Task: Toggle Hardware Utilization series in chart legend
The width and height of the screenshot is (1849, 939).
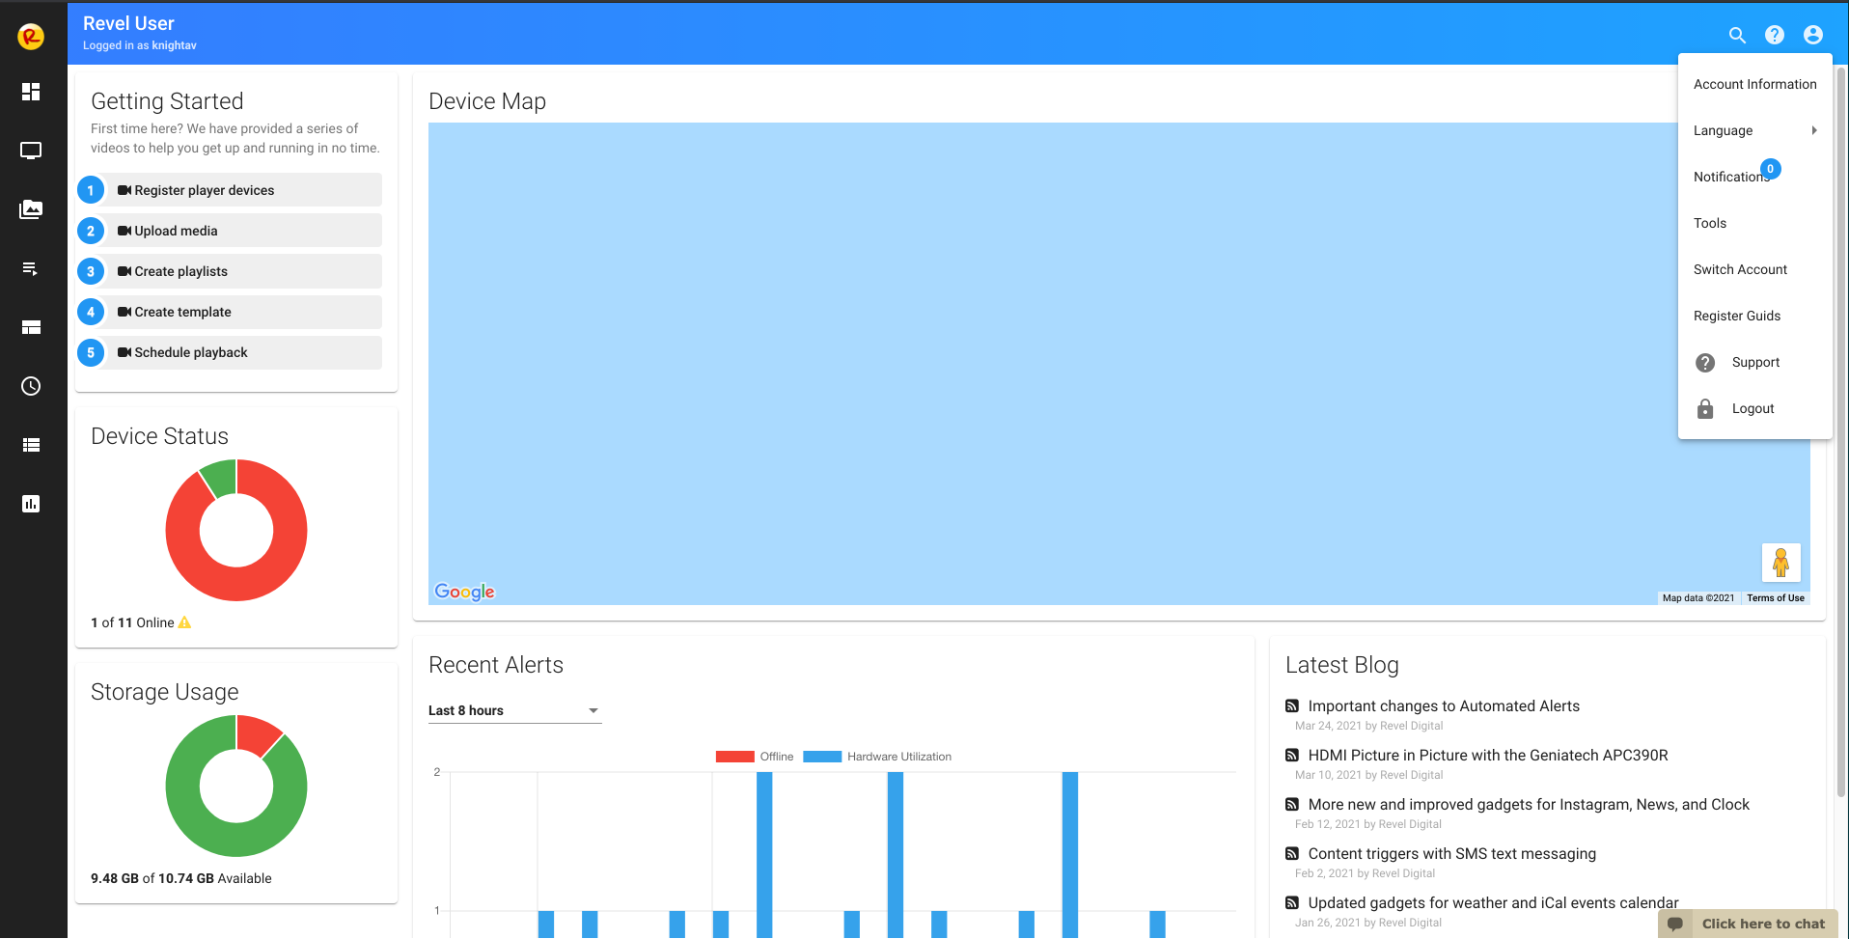Action: (877, 757)
